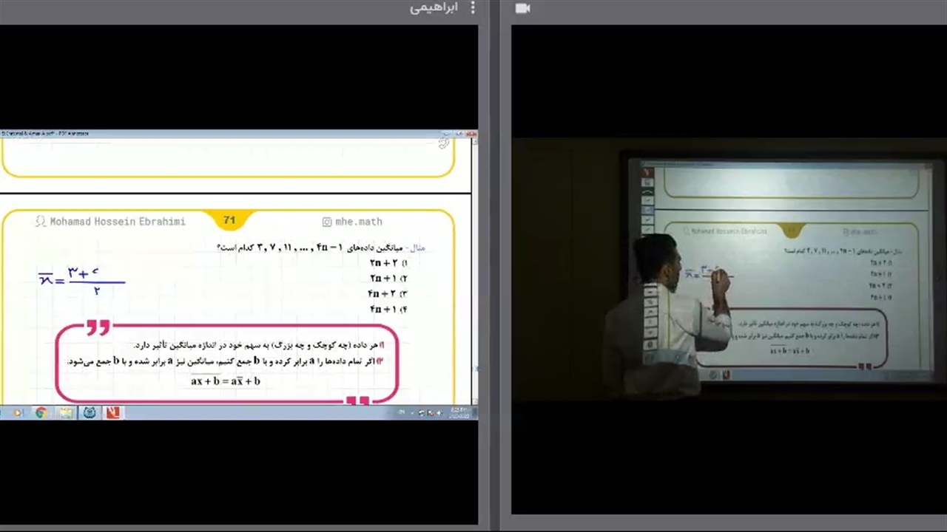Click the head icon beside Mohamad Hossein Ebrahimi
947x532 pixels.
[41, 222]
